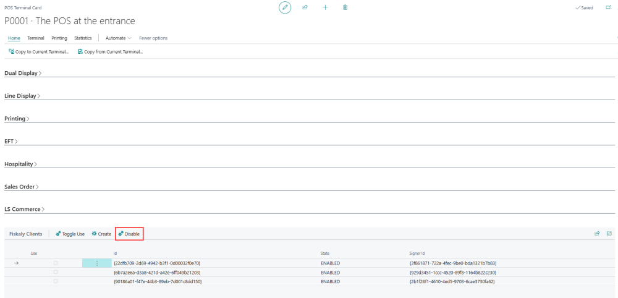The height and width of the screenshot is (298, 618).
Task: Click Copy to Current Terminal action
Action: coord(38,51)
